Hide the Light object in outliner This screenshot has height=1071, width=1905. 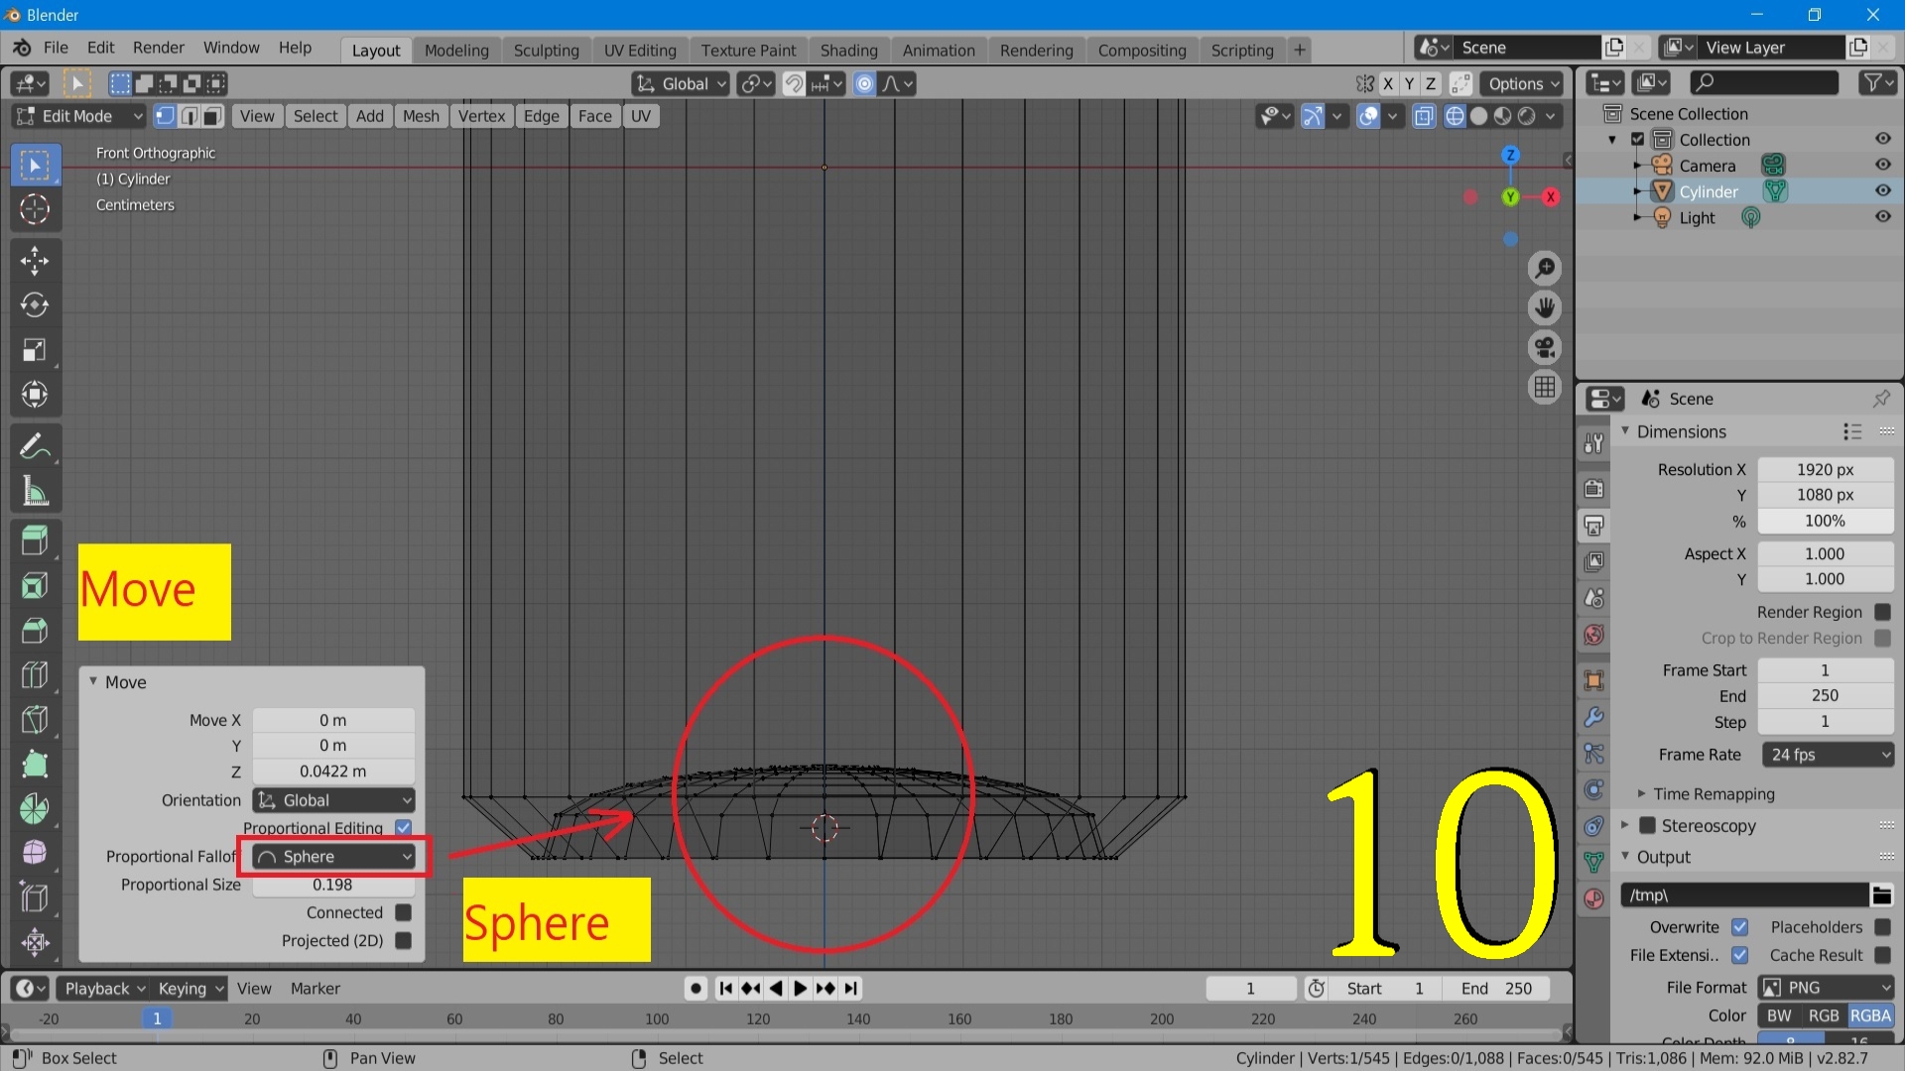pyautogui.click(x=1882, y=217)
